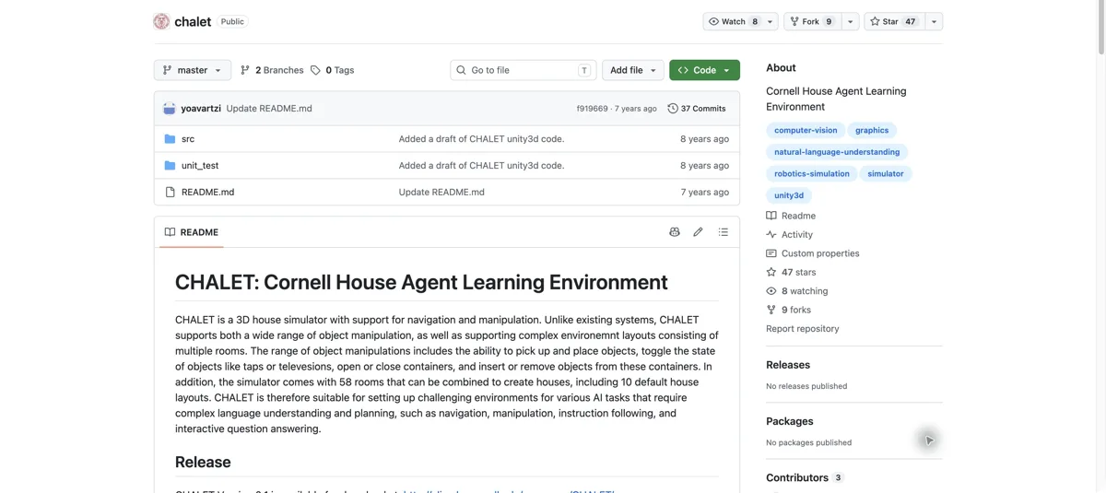
Task: Star the repository
Action: [x=893, y=21]
